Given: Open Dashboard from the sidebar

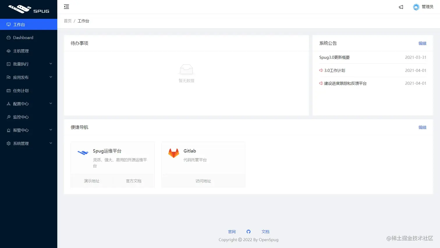Looking at the screenshot, I should [29, 38].
